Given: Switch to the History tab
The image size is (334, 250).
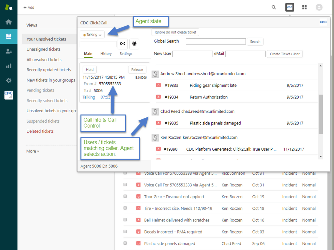Looking at the screenshot, I should pyautogui.click(x=106, y=54).
